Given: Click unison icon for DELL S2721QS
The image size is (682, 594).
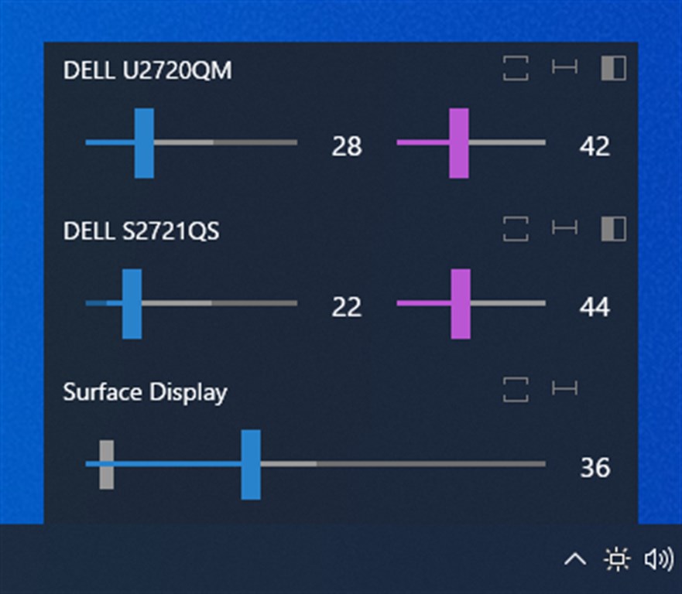Looking at the screenshot, I should (x=515, y=229).
